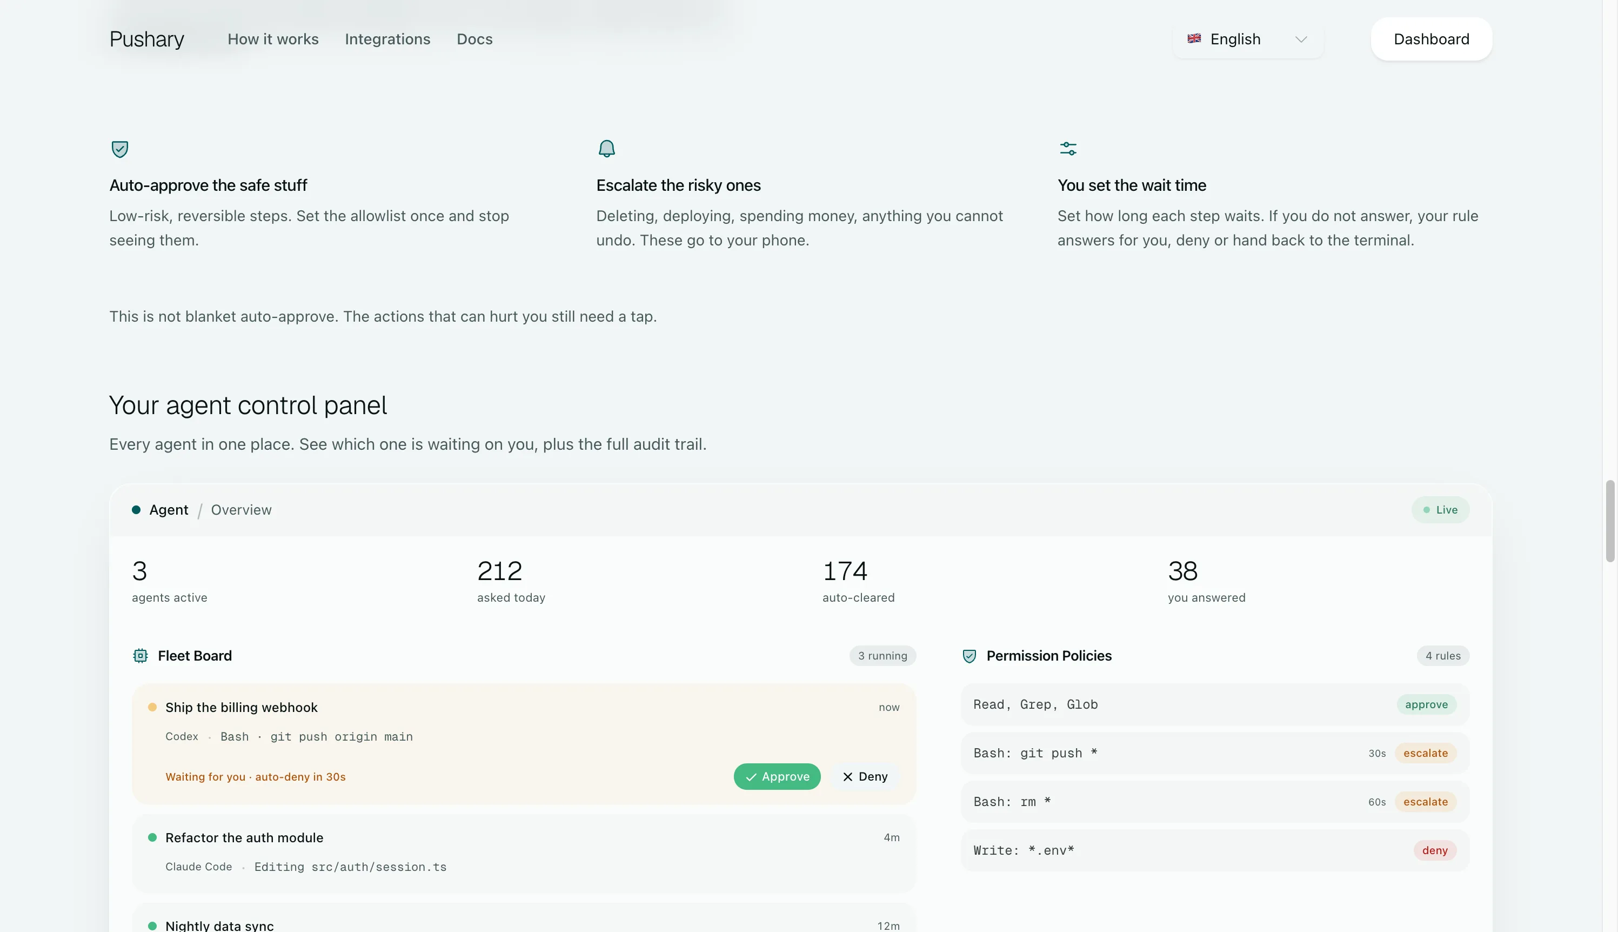Click the escalate tag on Bash: git push rule
Viewport: 1618px width, 932px height.
pos(1426,754)
